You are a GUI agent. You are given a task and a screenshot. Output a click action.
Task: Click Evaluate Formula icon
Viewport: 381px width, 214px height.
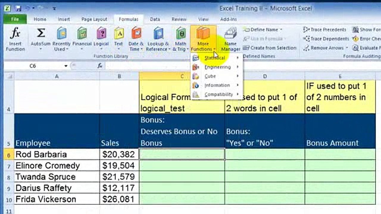[x=355, y=48]
